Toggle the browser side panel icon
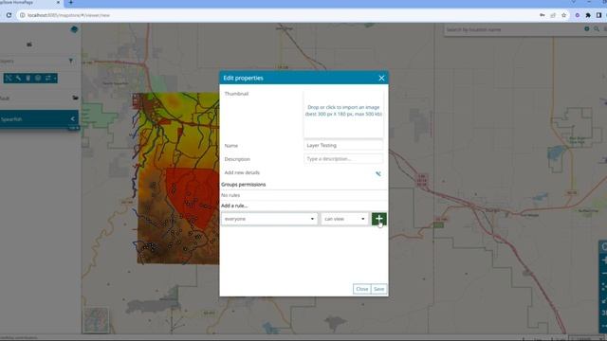Viewport: 607px width, 341px height. 598,15
